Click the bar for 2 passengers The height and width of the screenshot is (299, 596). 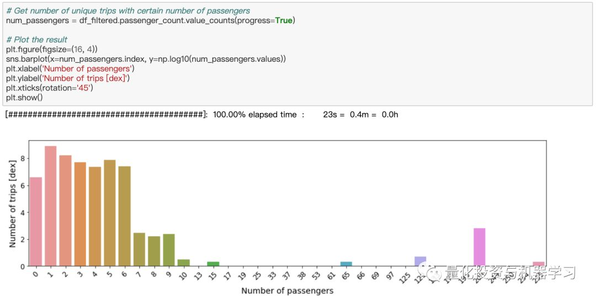pyautogui.click(x=65, y=211)
